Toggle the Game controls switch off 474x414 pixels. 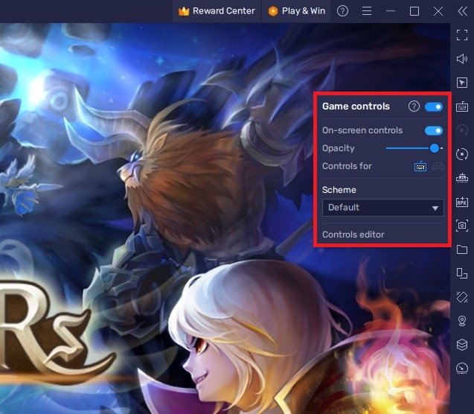coord(434,106)
